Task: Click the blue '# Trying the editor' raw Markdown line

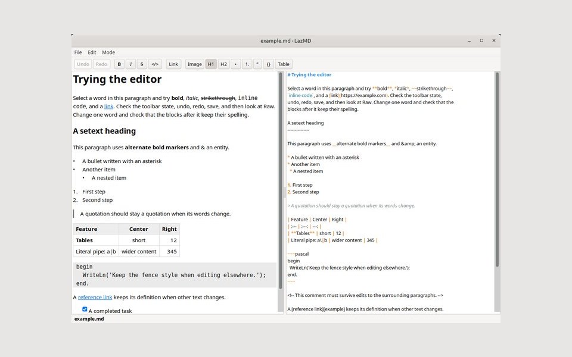Action: (x=309, y=75)
